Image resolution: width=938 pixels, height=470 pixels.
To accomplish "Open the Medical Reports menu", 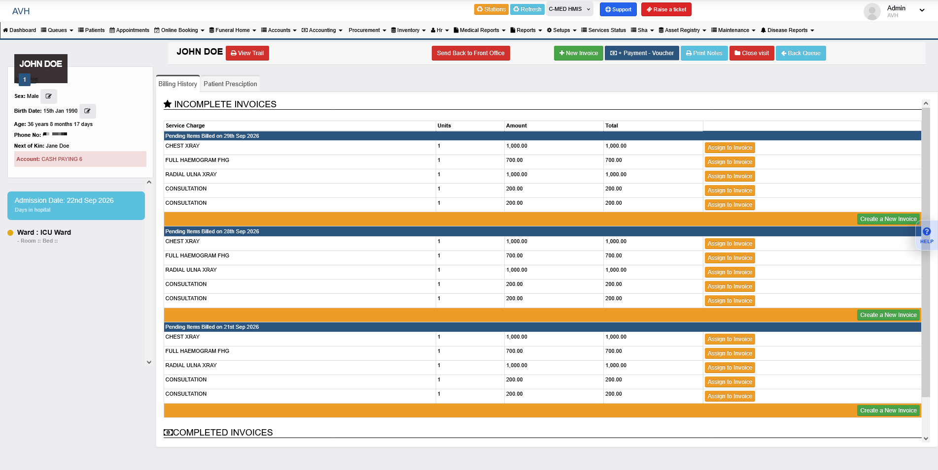I will click(x=480, y=30).
